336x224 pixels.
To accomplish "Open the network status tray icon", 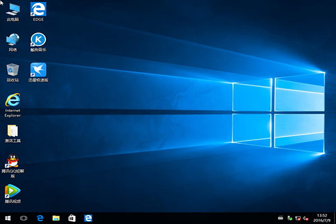I will [x=298, y=217].
